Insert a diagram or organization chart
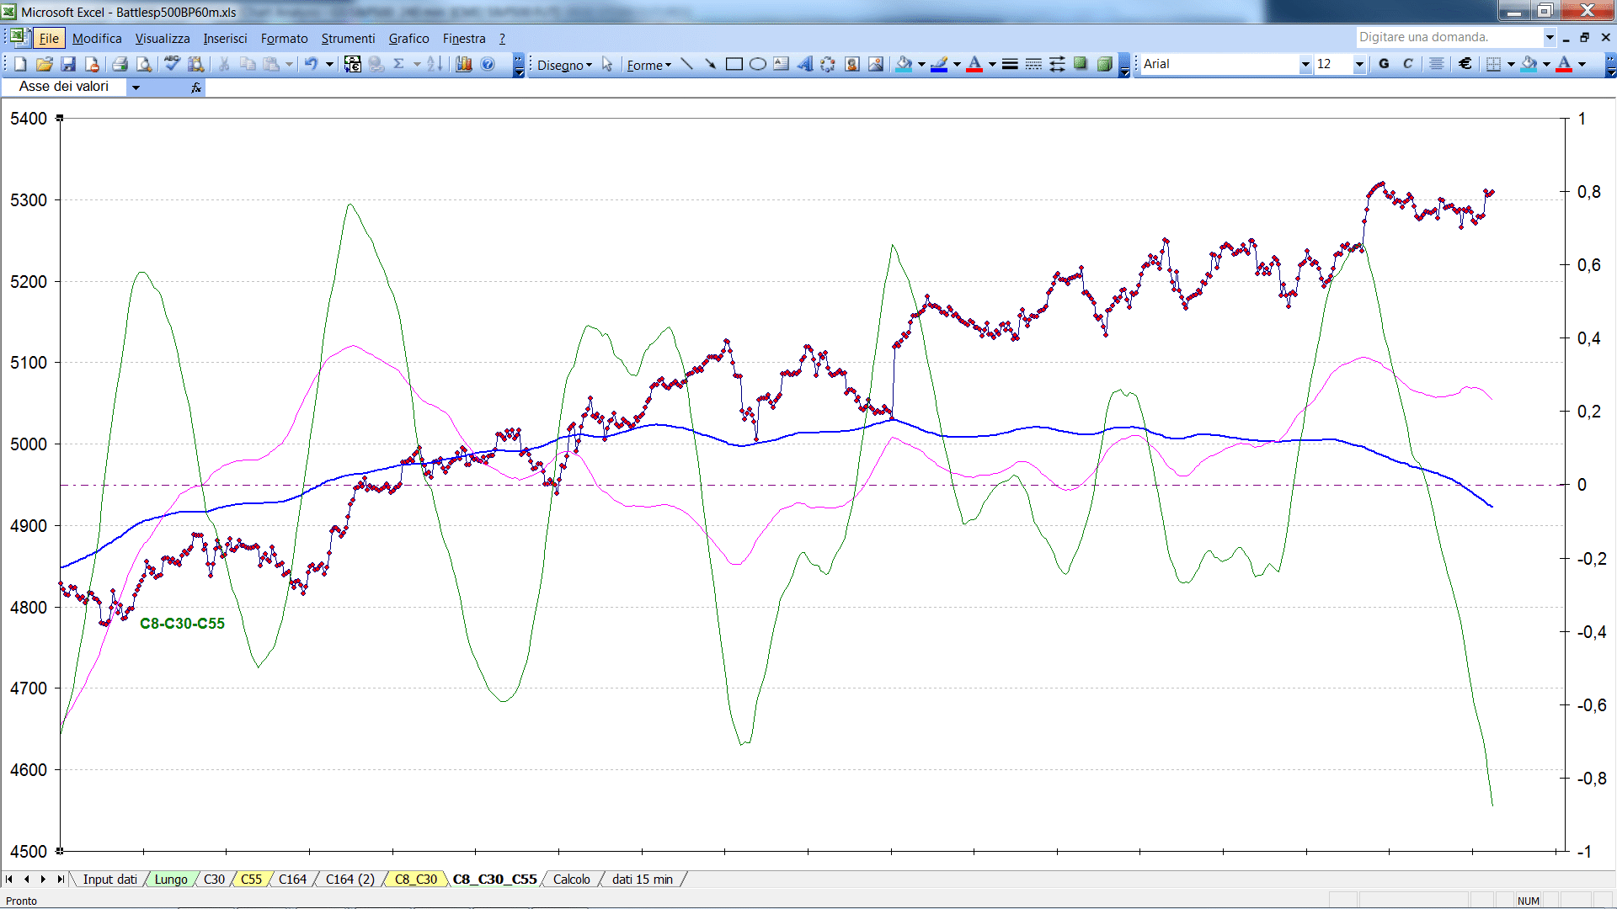1617x909 pixels. 828,64
